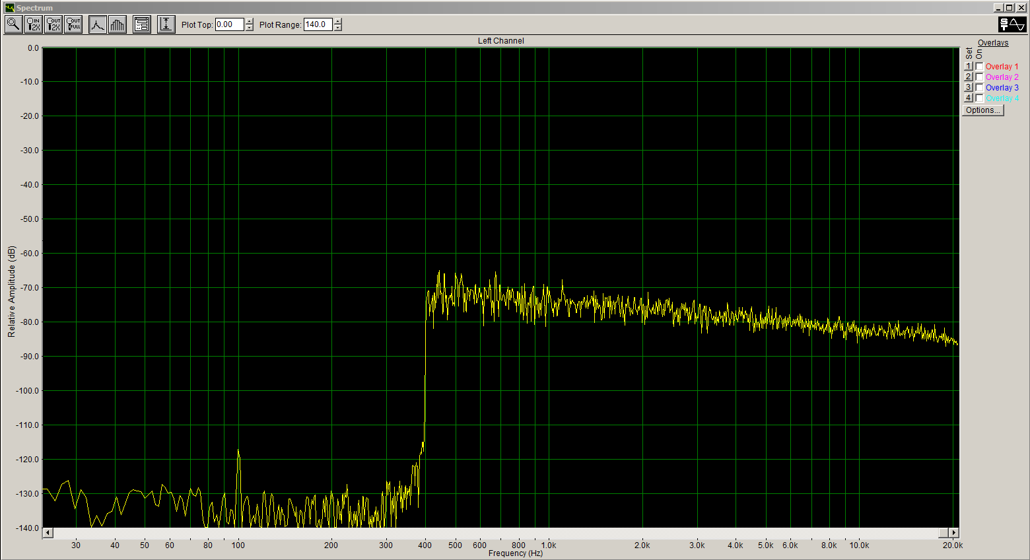1030x560 pixels.
Task: Decrease Plot Top with down arrow
Action: point(250,28)
